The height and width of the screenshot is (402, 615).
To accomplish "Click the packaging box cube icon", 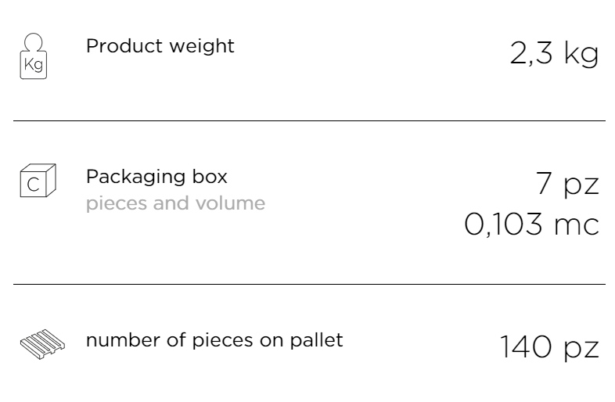I will click(38, 181).
